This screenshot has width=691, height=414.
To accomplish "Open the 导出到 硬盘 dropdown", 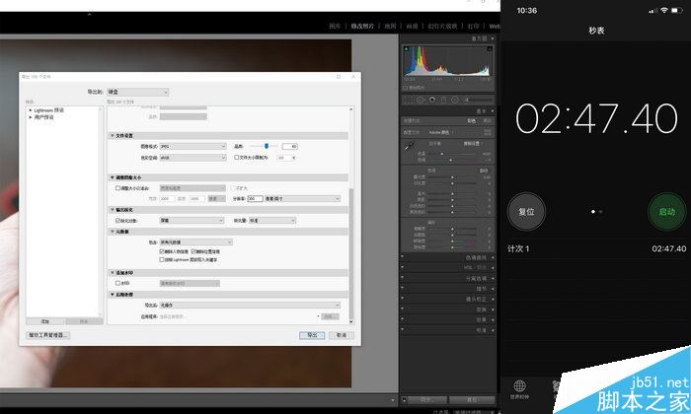I will (138, 92).
